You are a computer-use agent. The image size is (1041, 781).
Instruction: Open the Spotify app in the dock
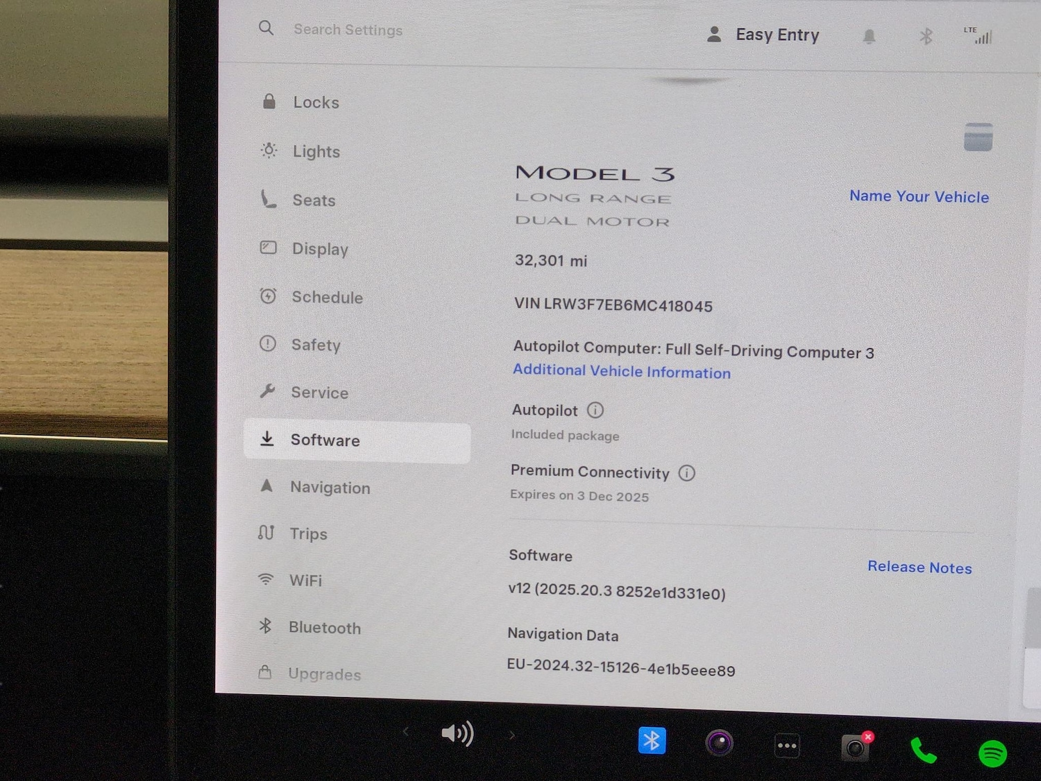coord(992,753)
